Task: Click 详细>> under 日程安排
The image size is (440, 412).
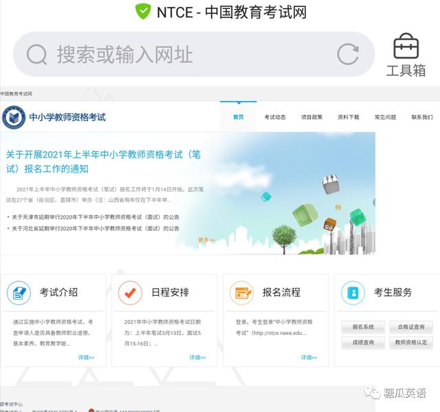Action: coord(197,357)
